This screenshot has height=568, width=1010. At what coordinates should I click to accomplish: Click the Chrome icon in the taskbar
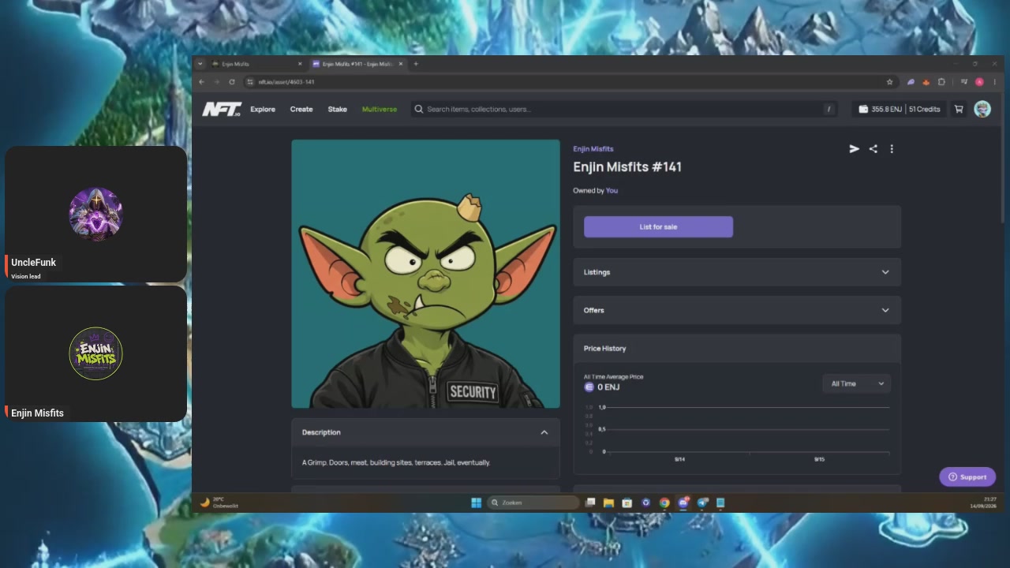click(x=664, y=503)
